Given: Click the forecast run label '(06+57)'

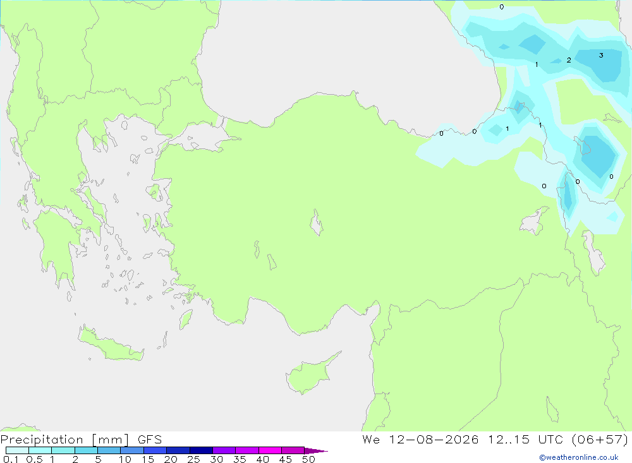Looking at the screenshot, I should click(x=600, y=439).
